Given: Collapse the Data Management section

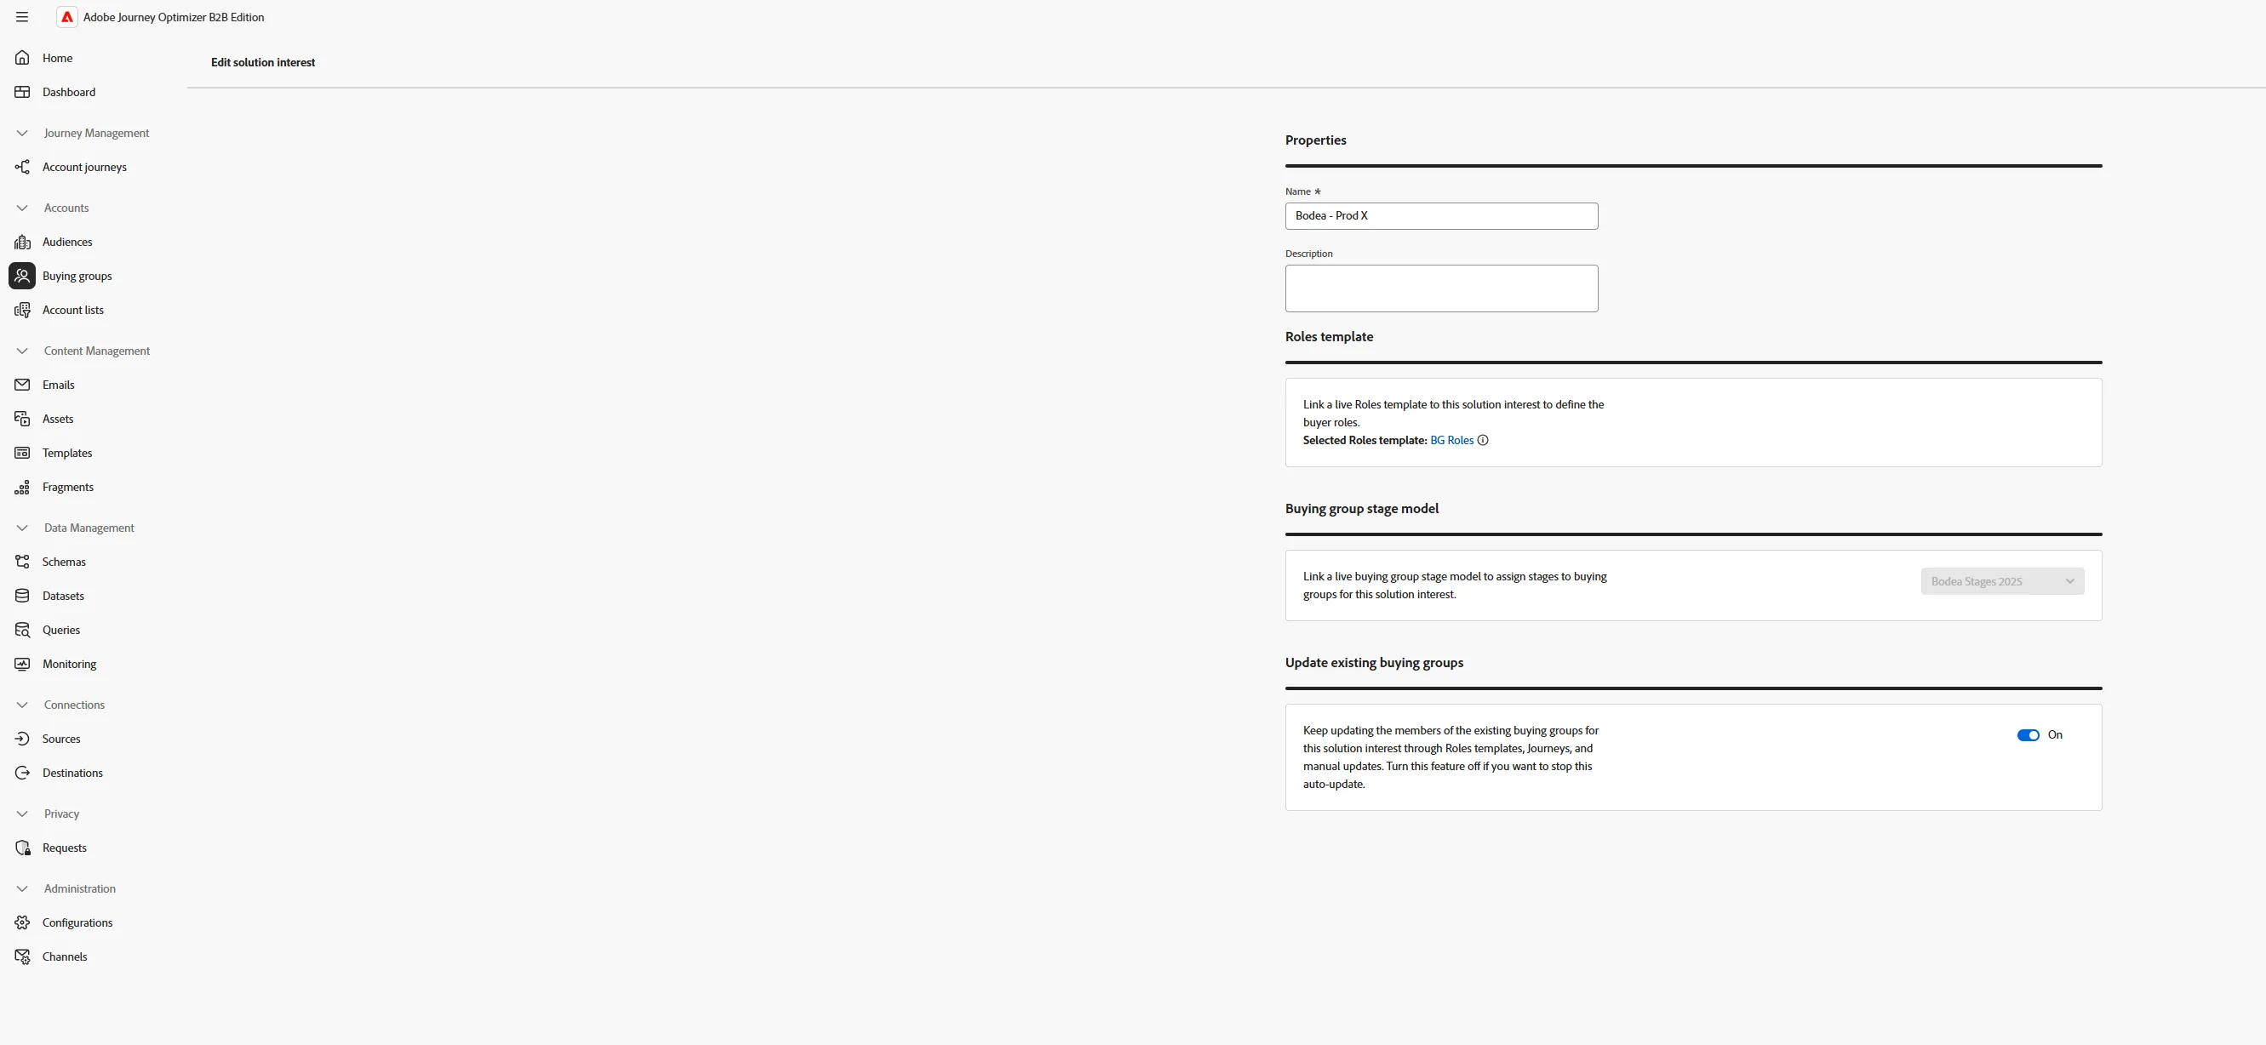Looking at the screenshot, I should [x=22, y=528].
